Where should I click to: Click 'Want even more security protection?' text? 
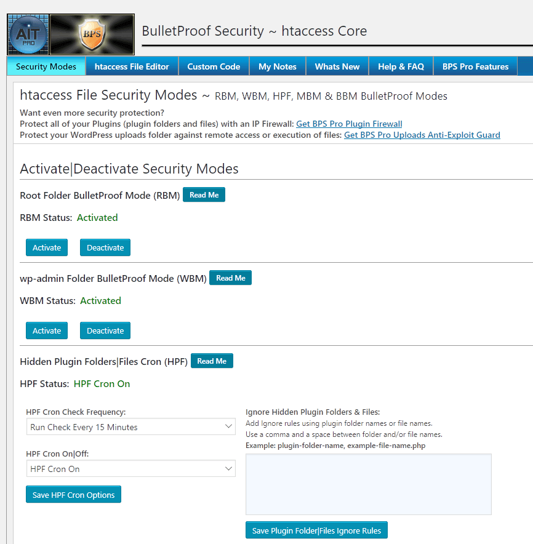(x=92, y=113)
